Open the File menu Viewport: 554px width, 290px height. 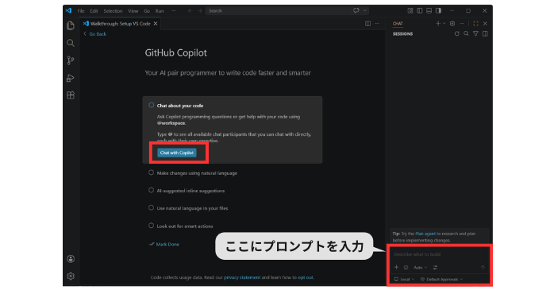[x=81, y=10]
